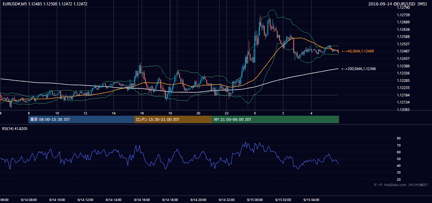Select the NY 21:00-06:00 JST session bar
This screenshot has width=432, height=203.
[x=275, y=119]
